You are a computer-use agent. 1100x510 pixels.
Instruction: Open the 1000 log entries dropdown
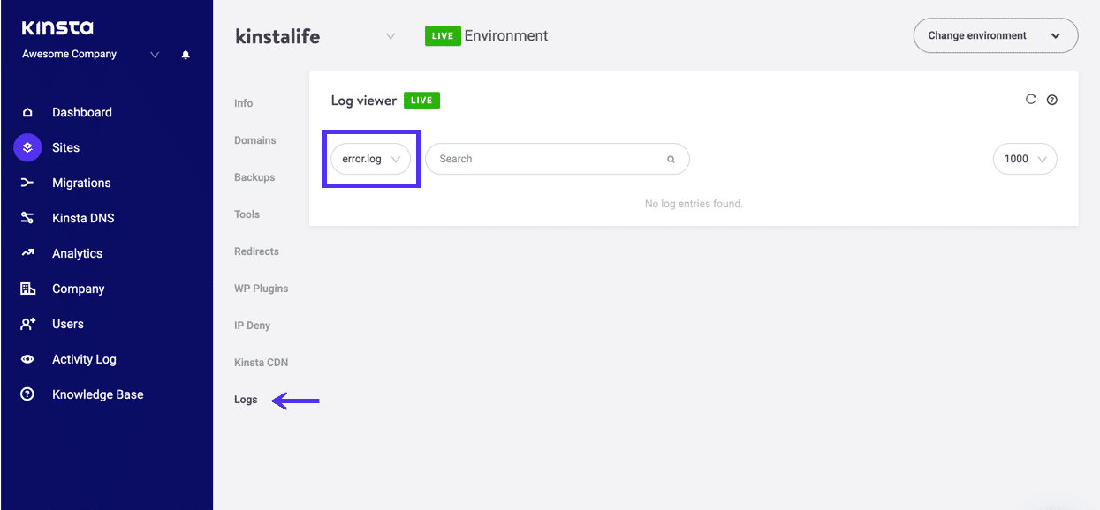pos(1024,159)
